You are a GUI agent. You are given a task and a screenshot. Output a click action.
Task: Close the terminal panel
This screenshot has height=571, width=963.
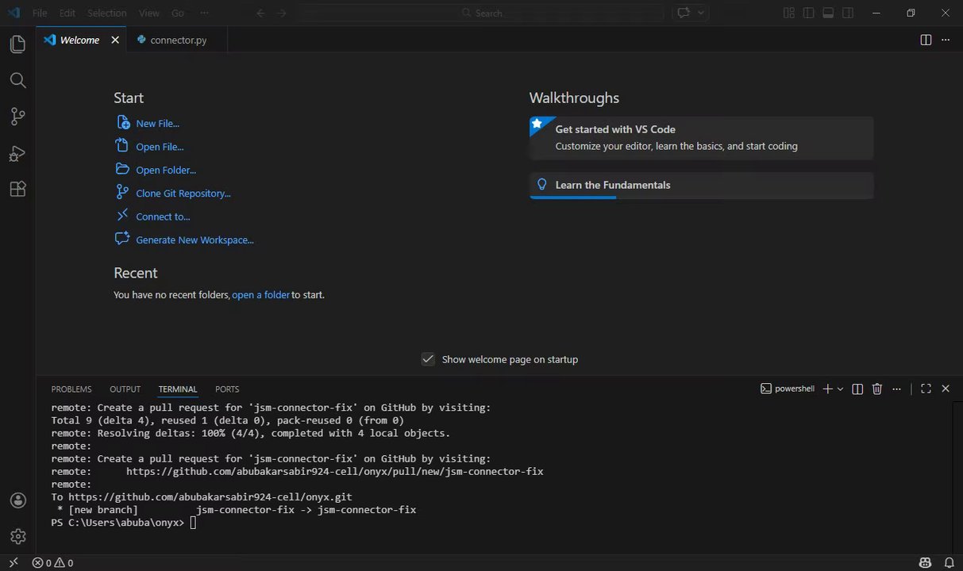pyautogui.click(x=946, y=389)
